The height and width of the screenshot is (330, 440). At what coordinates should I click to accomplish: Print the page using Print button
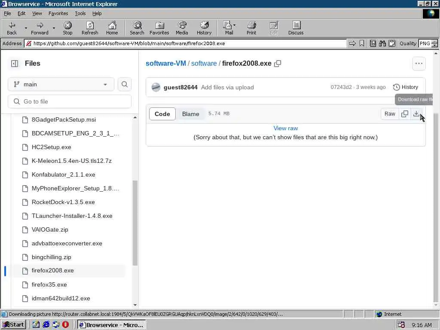(x=251, y=28)
